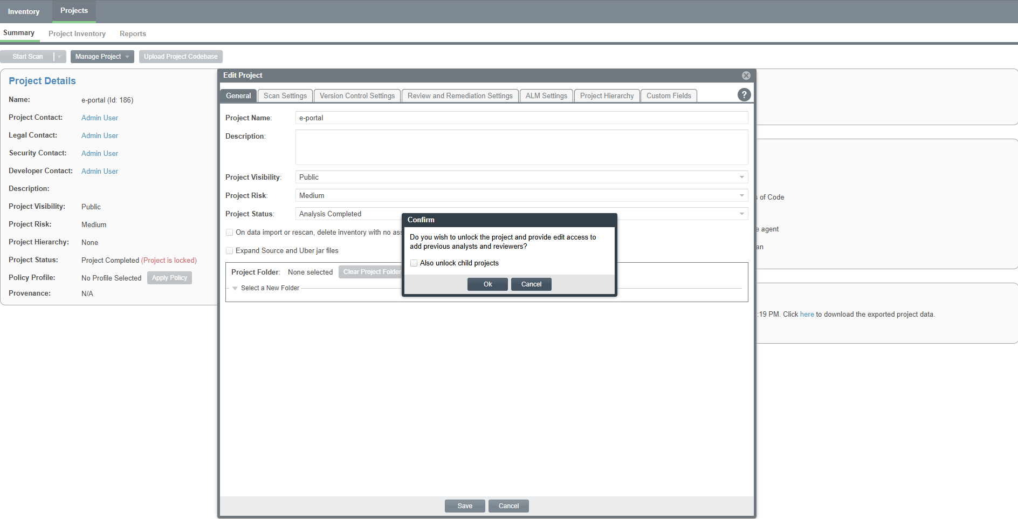The width and height of the screenshot is (1018, 519).
Task: Enable Expand Source and Uber jar files
Action: [x=230, y=251]
